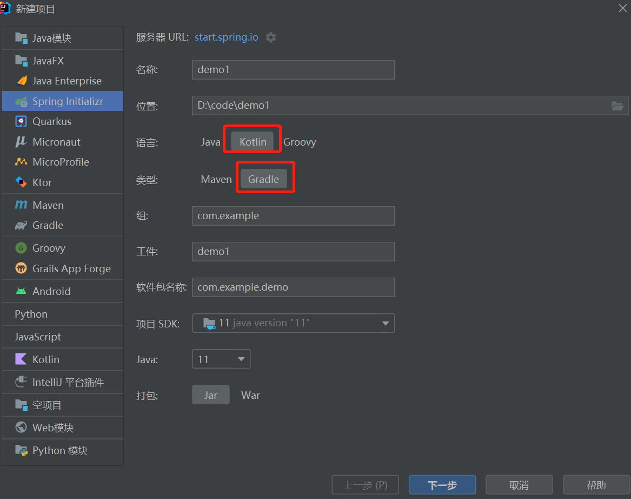The height and width of the screenshot is (499, 631).
Task: Click the Next step button
Action: point(442,485)
